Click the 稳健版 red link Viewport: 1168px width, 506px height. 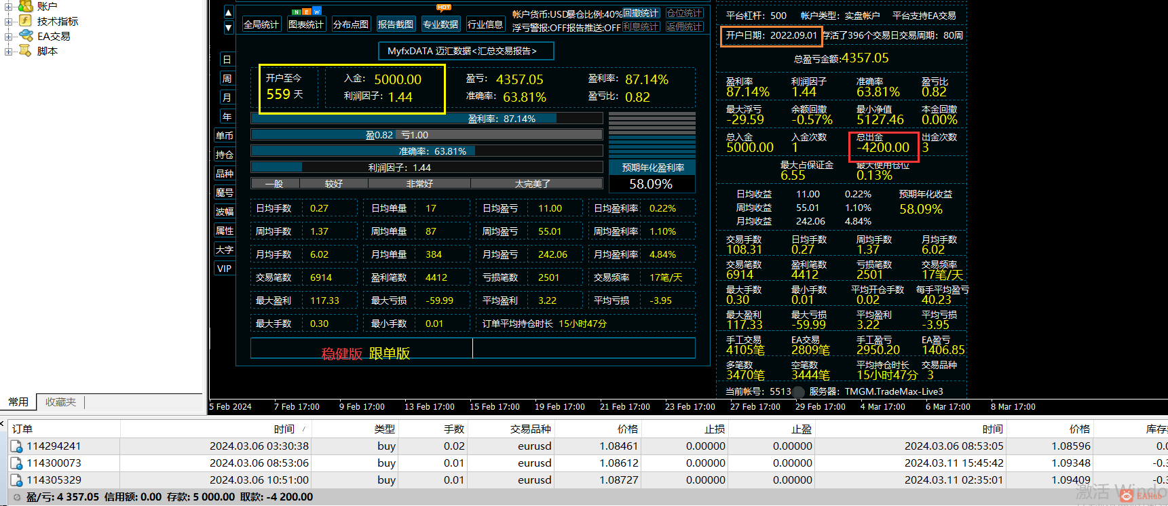tap(342, 354)
